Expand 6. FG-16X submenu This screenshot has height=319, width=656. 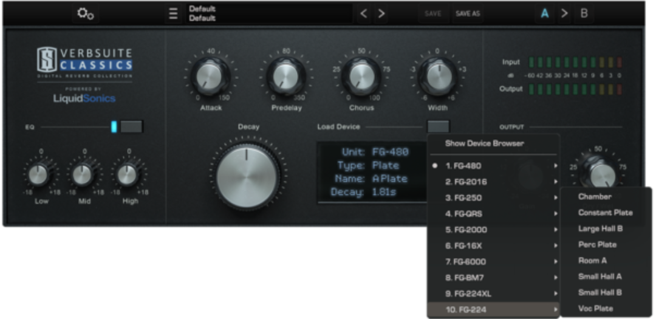pos(493,245)
